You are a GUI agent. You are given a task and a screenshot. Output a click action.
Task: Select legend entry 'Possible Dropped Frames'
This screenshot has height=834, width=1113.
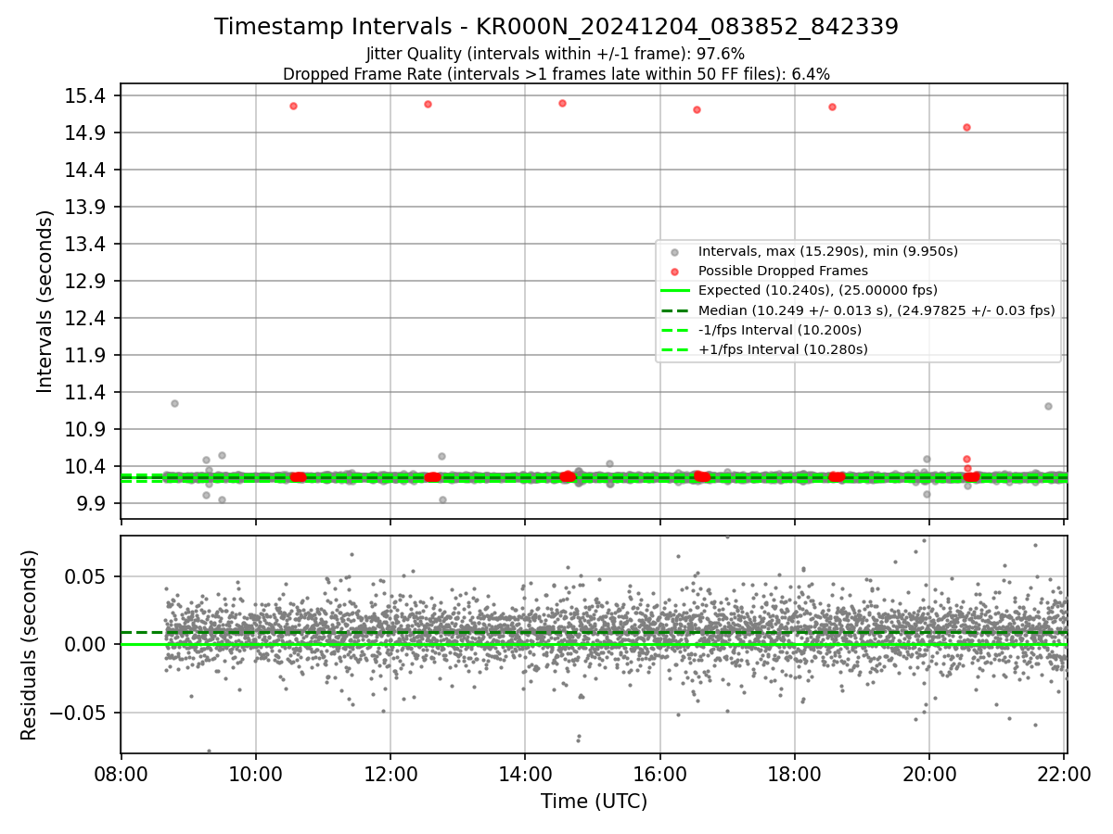(783, 271)
